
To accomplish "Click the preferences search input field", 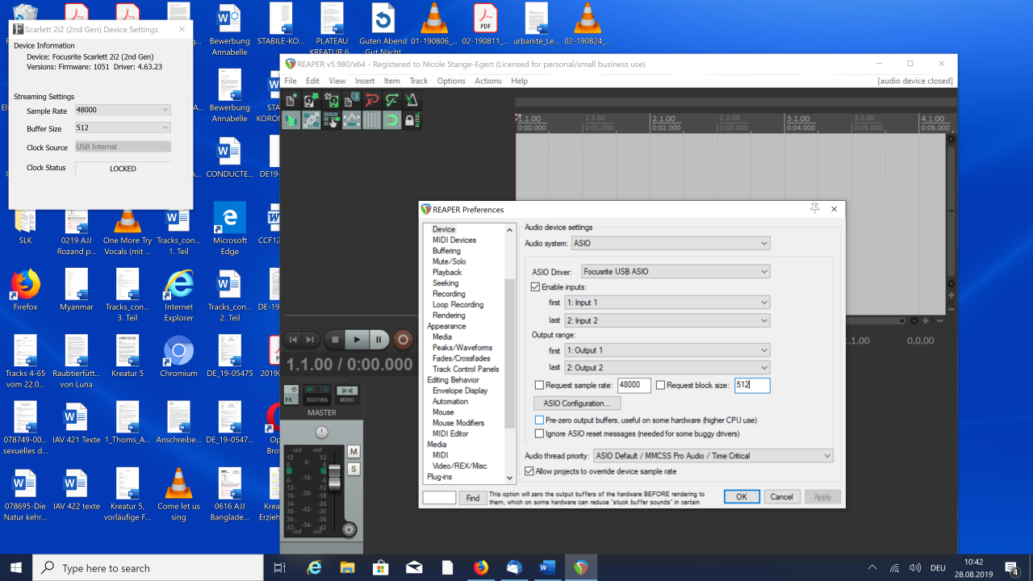I will click(x=439, y=498).
